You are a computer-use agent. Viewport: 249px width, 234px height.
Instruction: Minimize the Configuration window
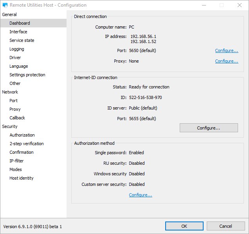204,5
